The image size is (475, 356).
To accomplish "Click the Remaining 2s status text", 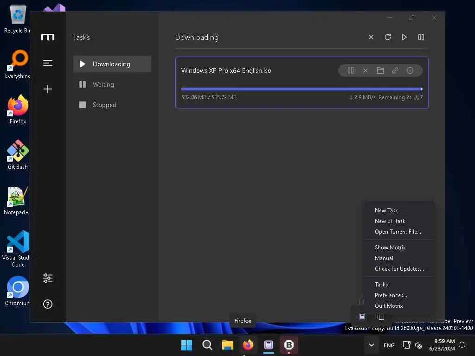I will click(395, 97).
